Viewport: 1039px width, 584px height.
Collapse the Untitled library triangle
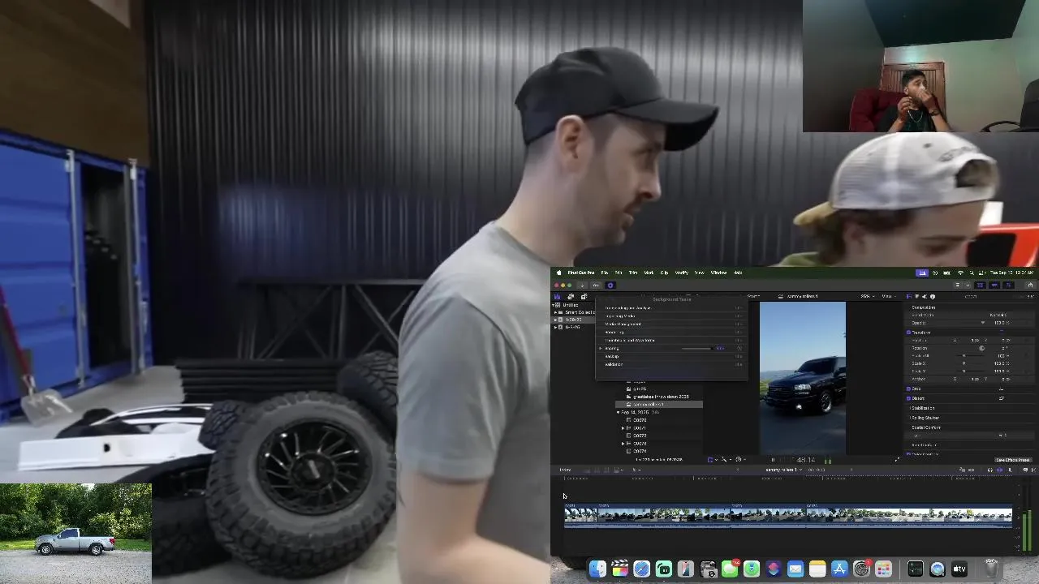click(553, 305)
